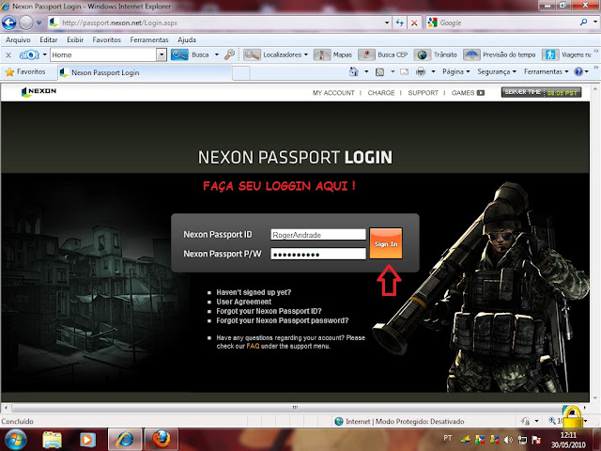Open the Exibir menu

click(75, 39)
